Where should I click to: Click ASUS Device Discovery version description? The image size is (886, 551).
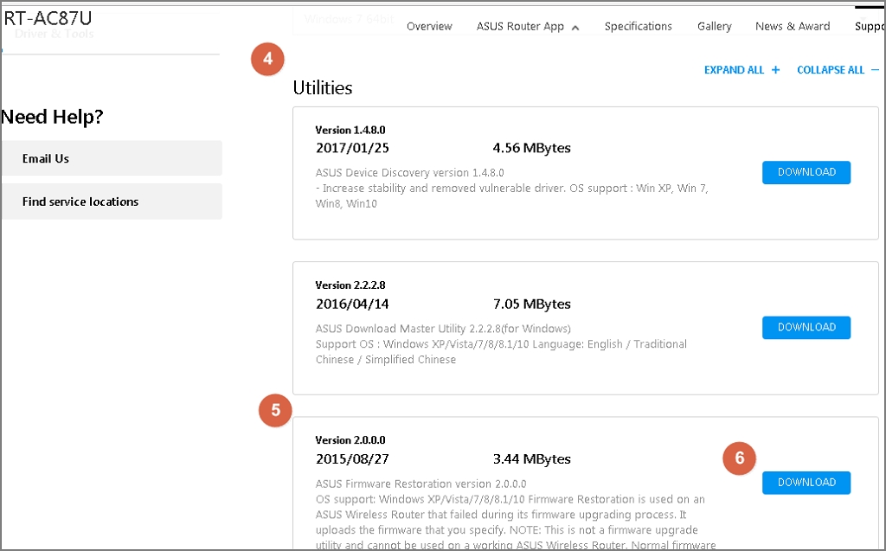click(x=409, y=172)
